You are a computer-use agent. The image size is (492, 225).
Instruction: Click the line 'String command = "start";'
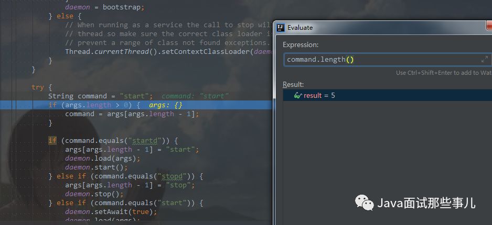click(100, 96)
